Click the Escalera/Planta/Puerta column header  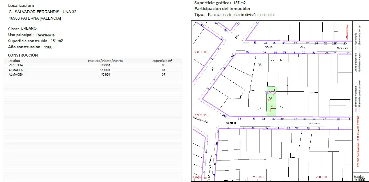click(x=105, y=60)
